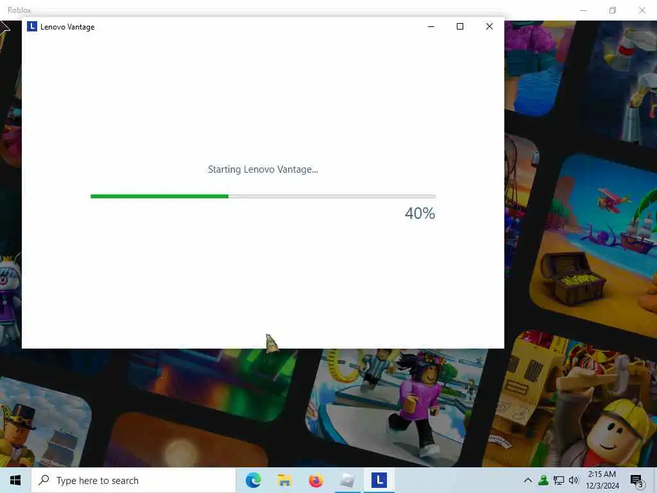Screen dimensions: 657x493
Task: Minimize the Lenovo Vantage window
Action: click(x=431, y=26)
